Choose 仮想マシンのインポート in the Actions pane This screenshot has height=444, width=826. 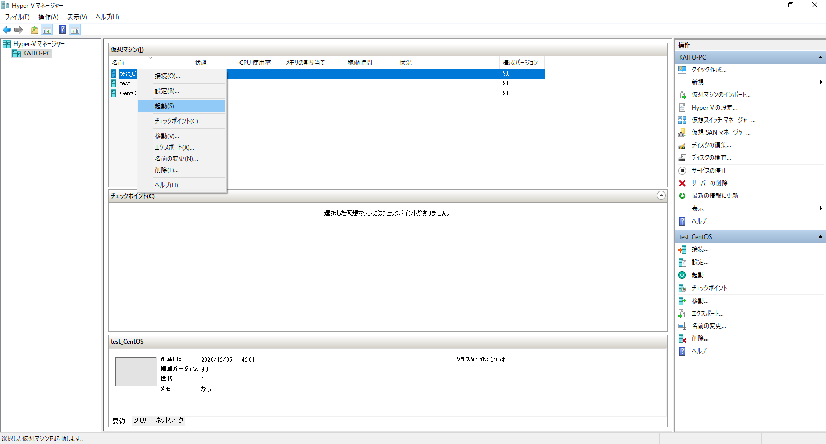click(x=721, y=95)
